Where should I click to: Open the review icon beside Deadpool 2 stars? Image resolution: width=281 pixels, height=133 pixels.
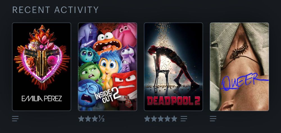point(184,118)
